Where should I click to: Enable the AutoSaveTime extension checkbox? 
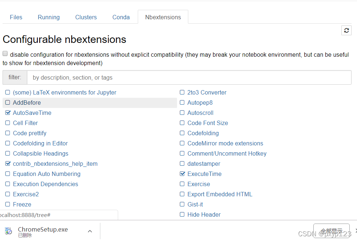tap(8, 113)
